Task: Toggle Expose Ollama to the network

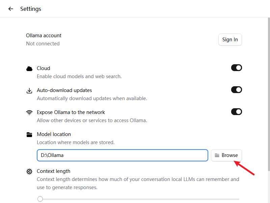Action: click(237, 112)
